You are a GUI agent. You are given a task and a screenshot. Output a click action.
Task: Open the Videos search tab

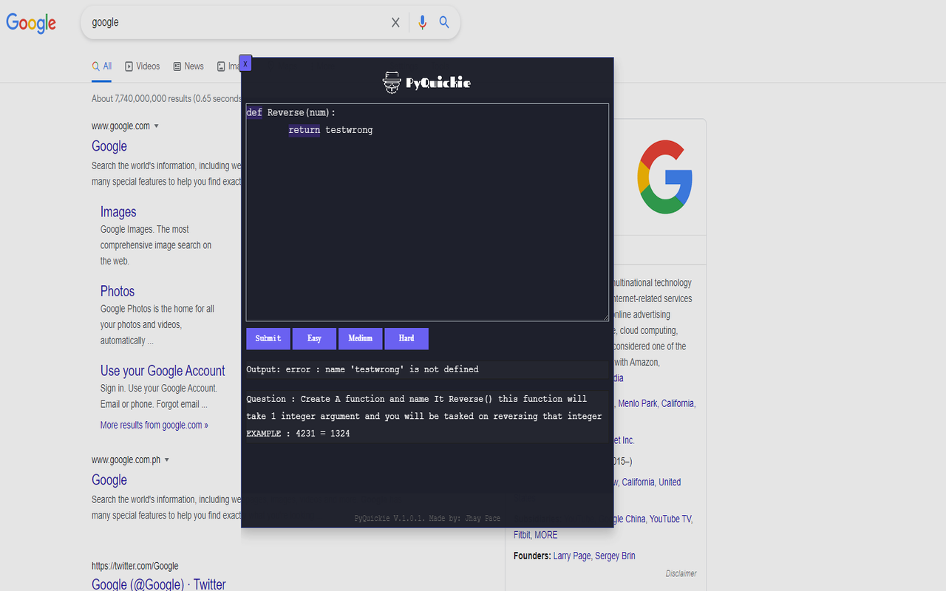click(x=142, y=66)
